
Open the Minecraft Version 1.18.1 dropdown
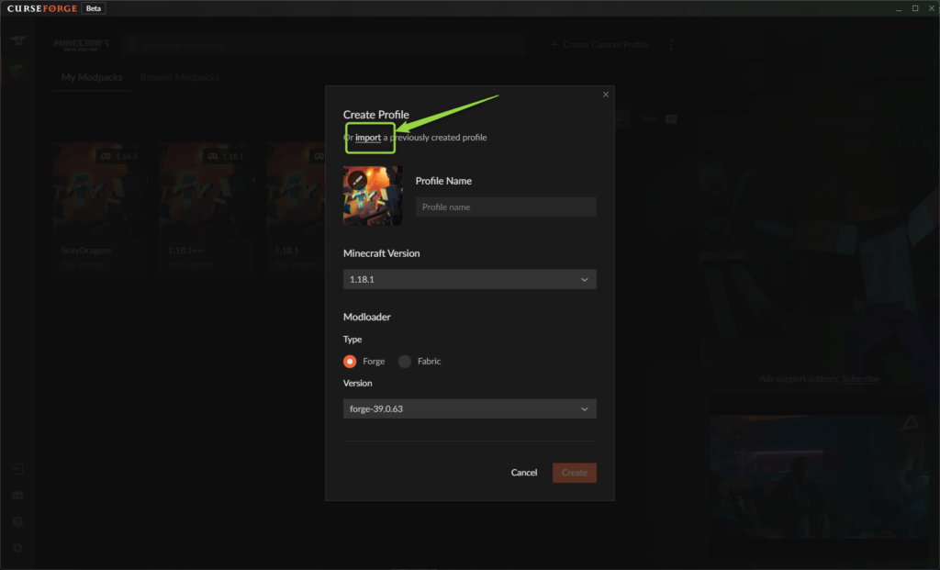(469, 279)
